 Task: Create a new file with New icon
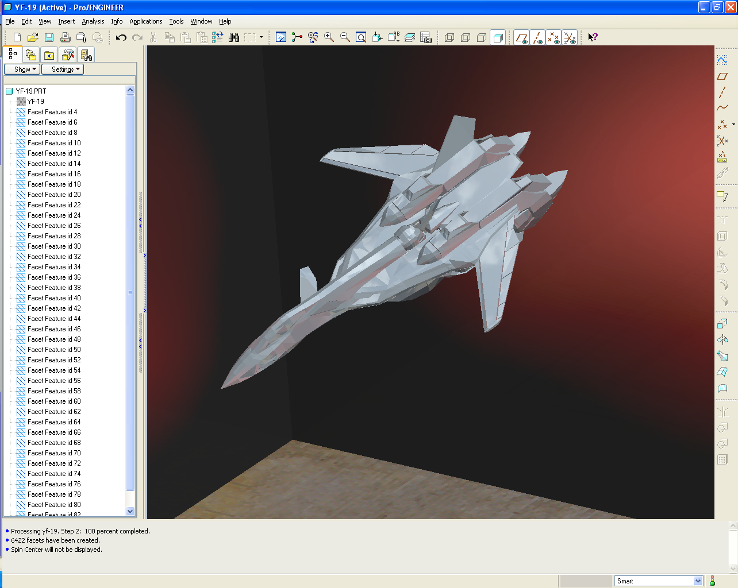17,37
